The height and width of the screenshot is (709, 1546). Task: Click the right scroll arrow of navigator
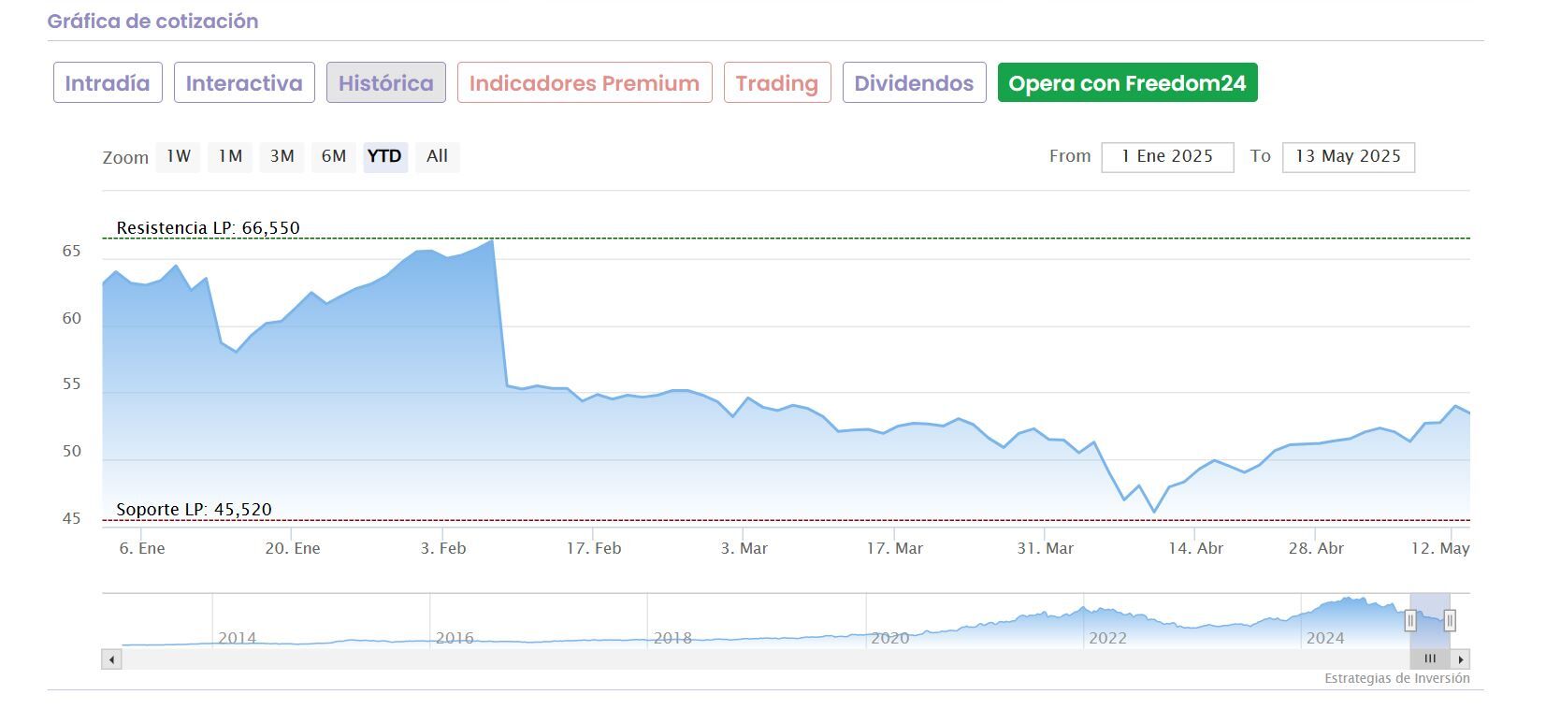[x=1461, y=659]
